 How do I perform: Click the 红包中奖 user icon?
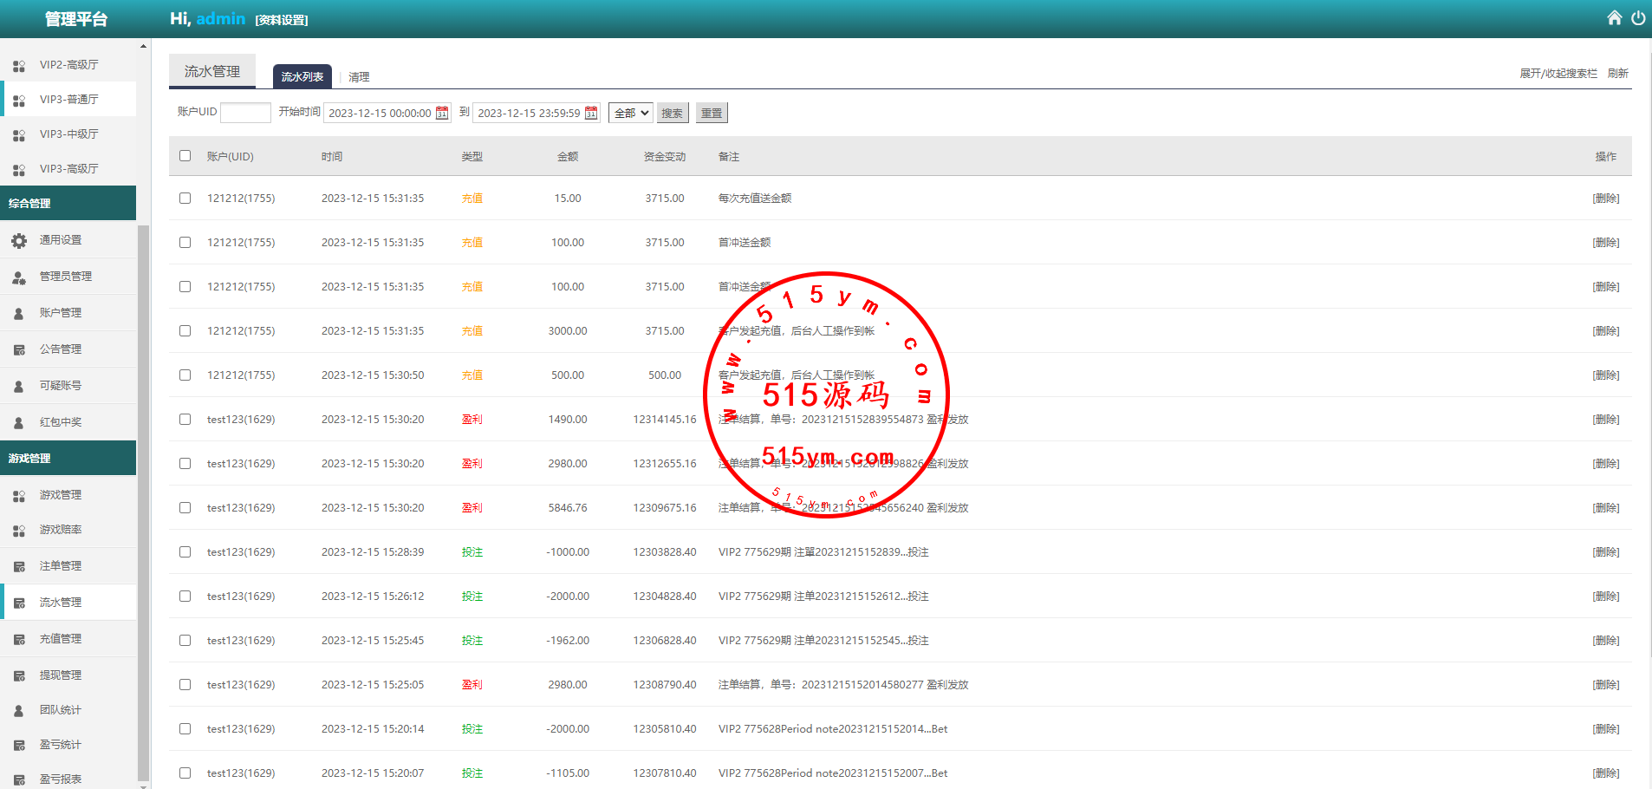click(x=19, y=423)
